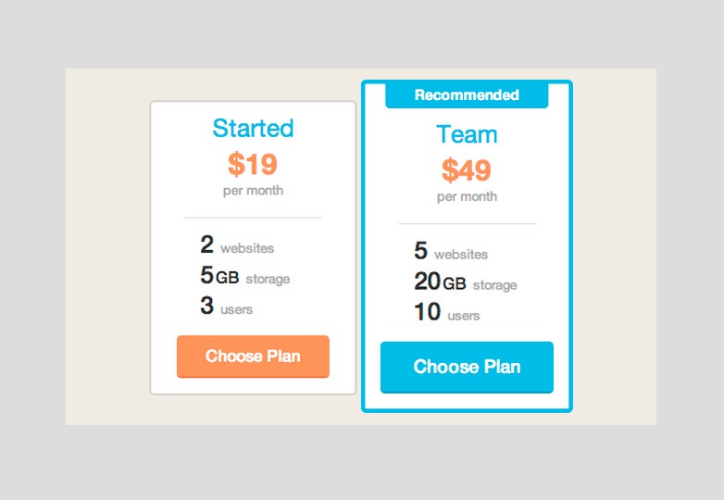This screenshot has width=724, height=500.
Task: Click "per month" under the $49 price
Action: [x=467, y=196]
